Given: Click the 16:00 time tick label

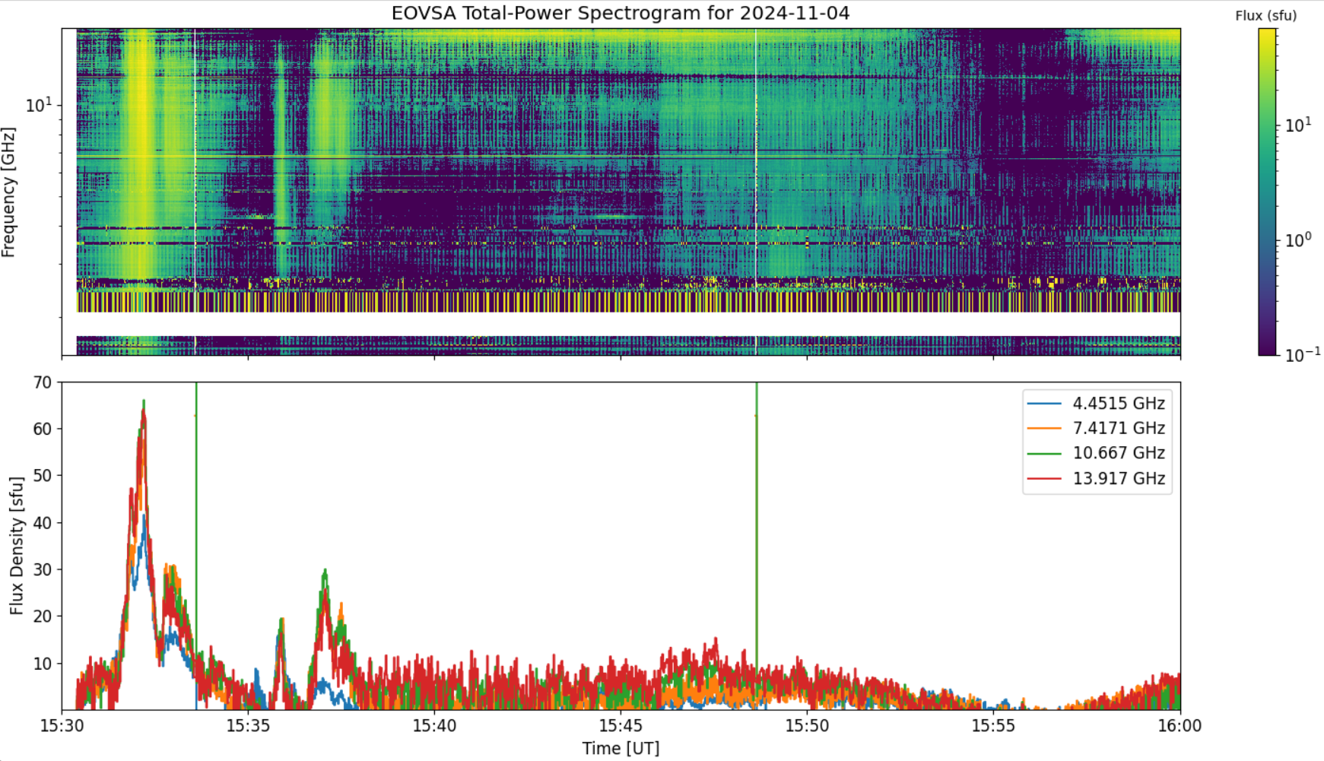Looking at the screenshot, I should 1180,726.
